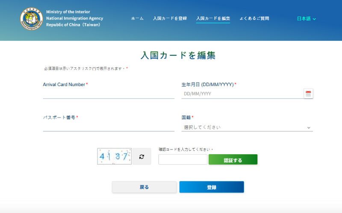Open the 入国カードを登録 menu item

[x=170, y=19]
